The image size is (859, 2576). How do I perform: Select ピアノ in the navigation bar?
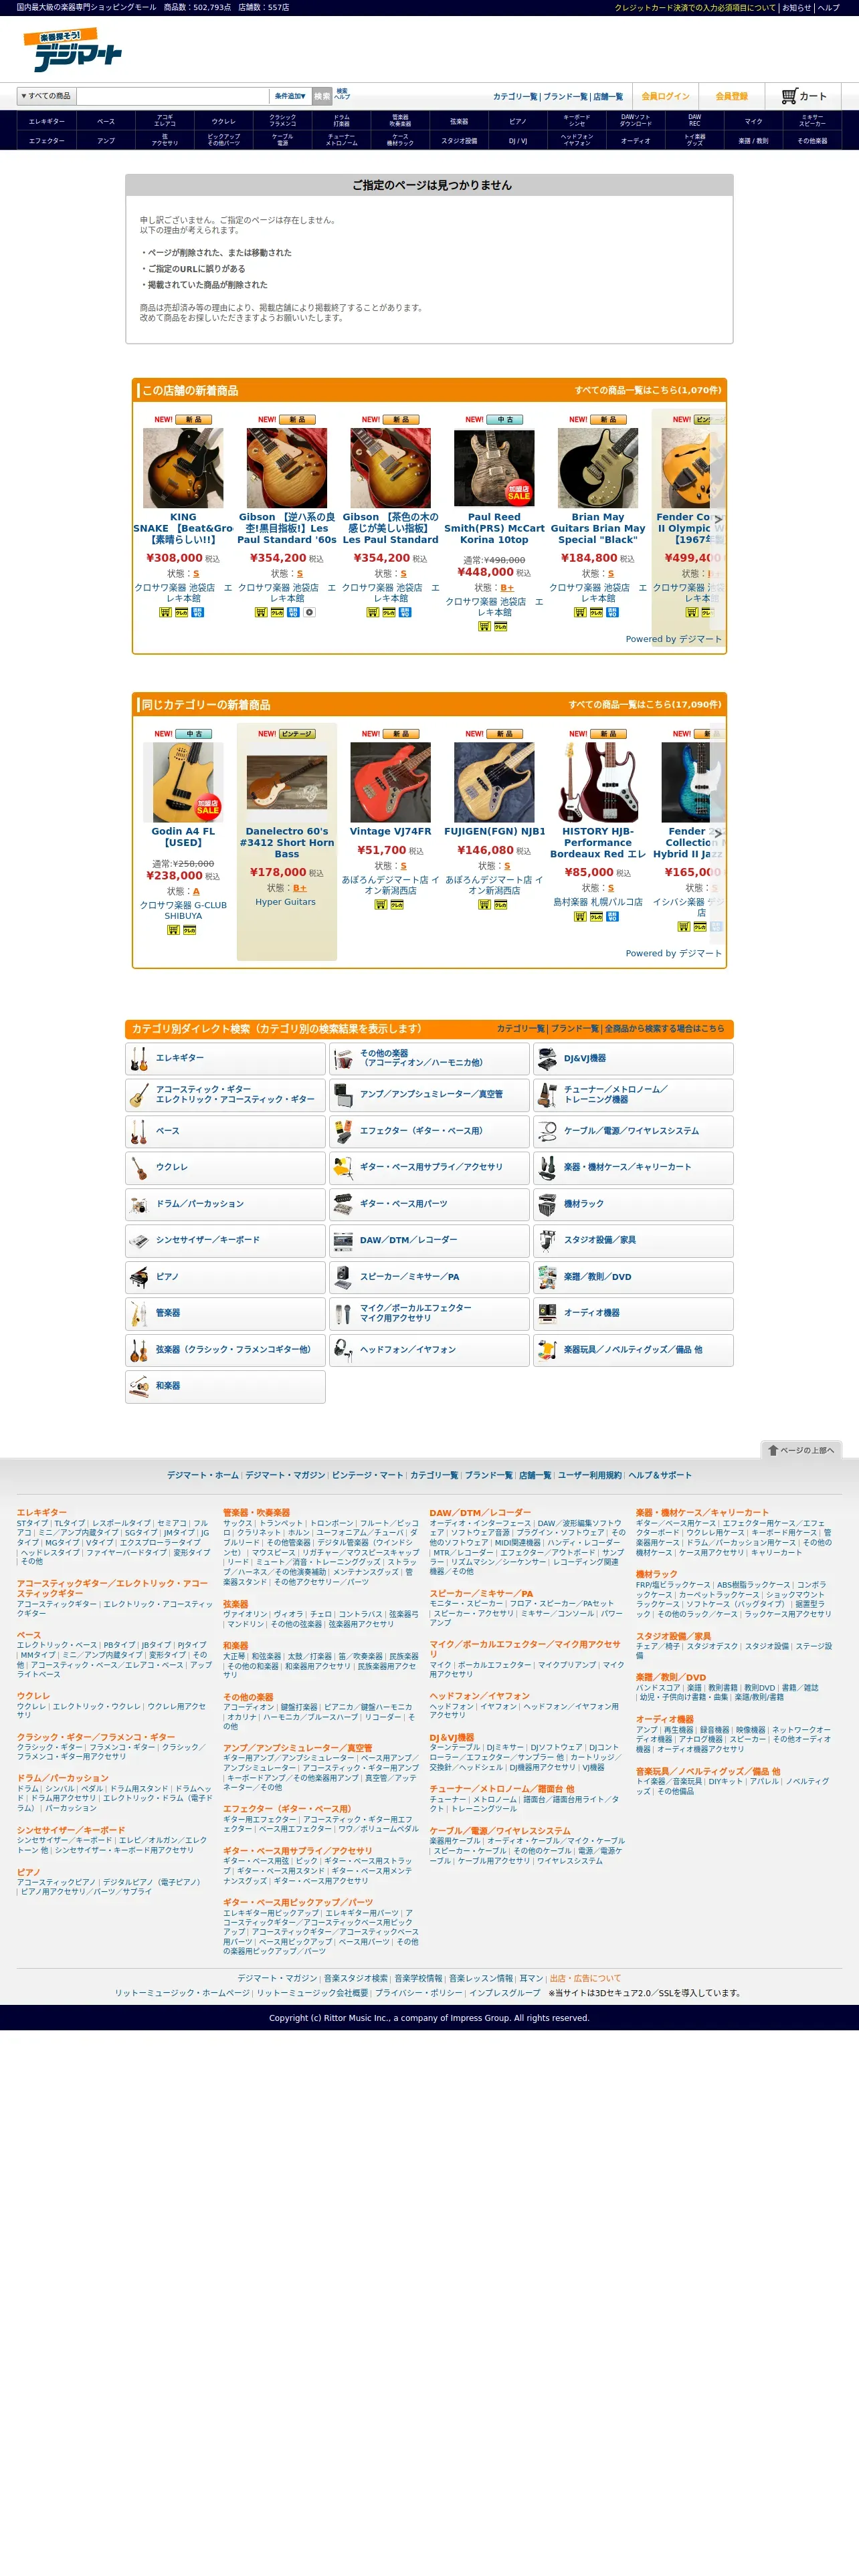[518, 122]
